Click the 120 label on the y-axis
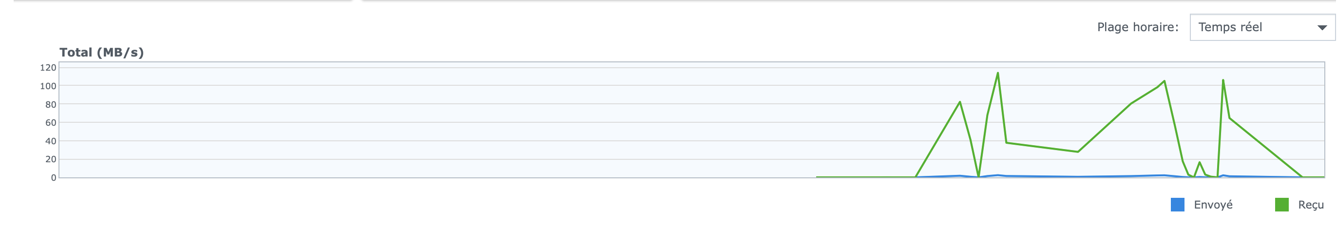 (x=48, y=68)
